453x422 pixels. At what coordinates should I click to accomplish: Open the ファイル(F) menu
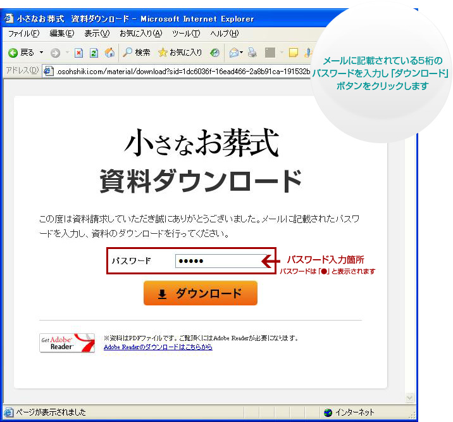point(23,34)
